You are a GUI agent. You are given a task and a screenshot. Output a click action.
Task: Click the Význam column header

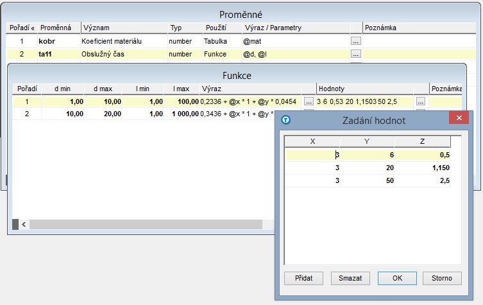coord(124,28)
